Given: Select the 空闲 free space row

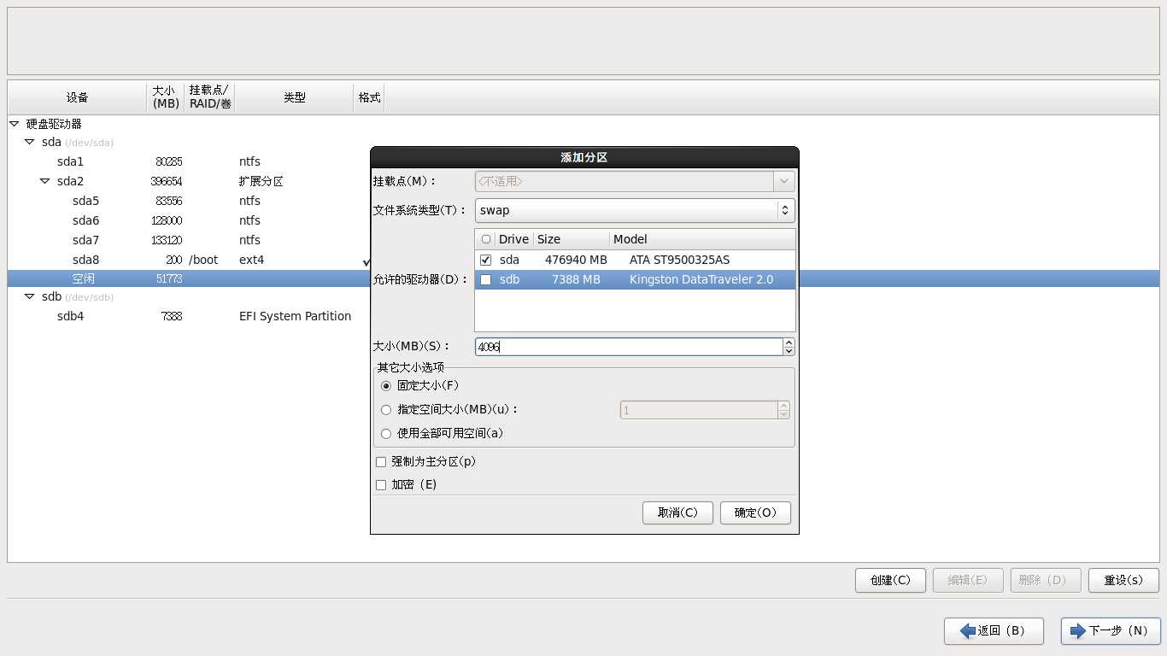Looking at the screenshot, I should pos(583,278).
